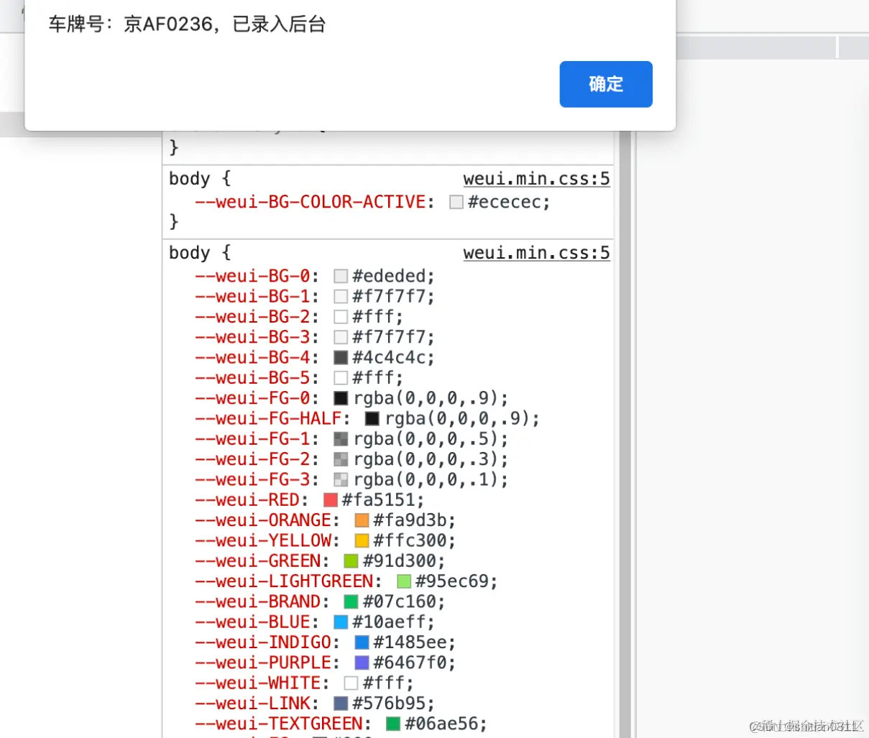Edit the rgba(0,0,0,.5) value
869x738 pixels.
tap(426, 439)
